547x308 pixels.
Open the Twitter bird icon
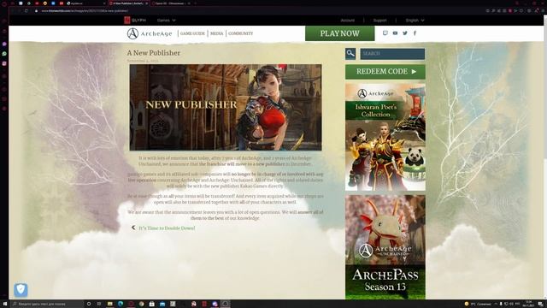405,33
